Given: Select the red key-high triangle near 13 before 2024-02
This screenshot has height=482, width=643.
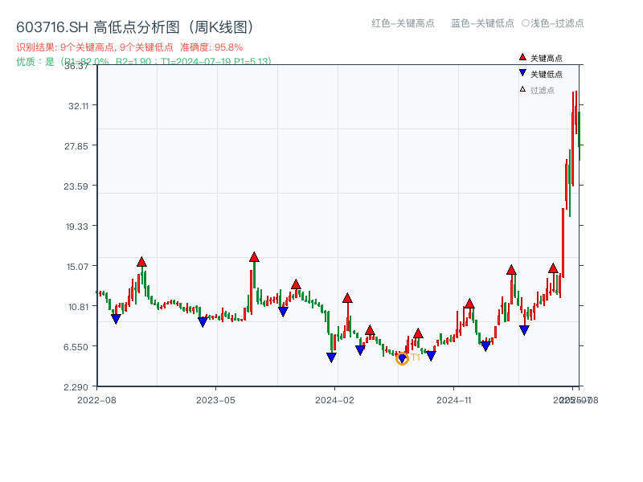Looking at the screenshot, I should click(296, 284).
